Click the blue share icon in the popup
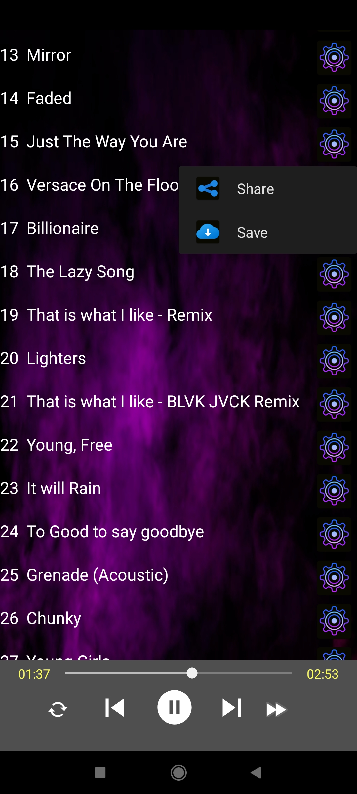The width and height of the screenshot is (357, 794). tap(208, 188)
